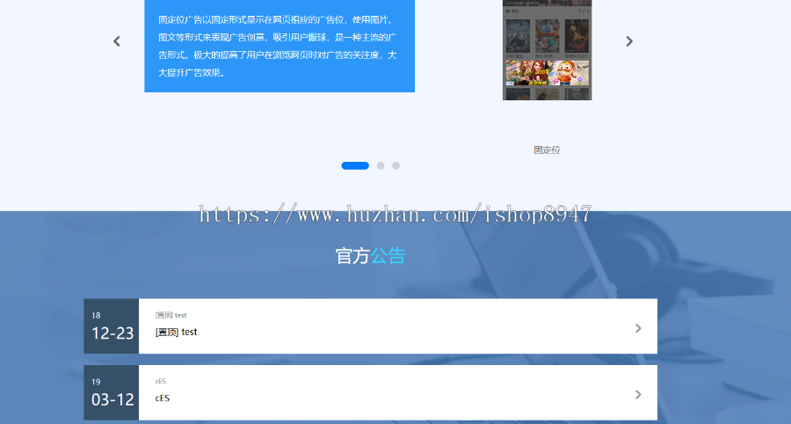Viewport: 791px width, 424px height.
Task: Click the small gray [置顶] test subtitle
Action: 171,315
